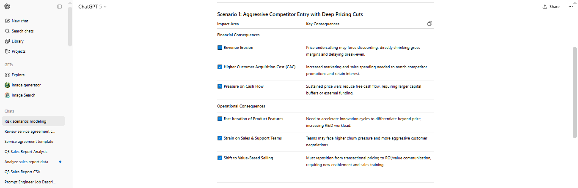The image size is (578, 188).
Task: Click the ChatGPT logo icon
Action: (7, 6)
